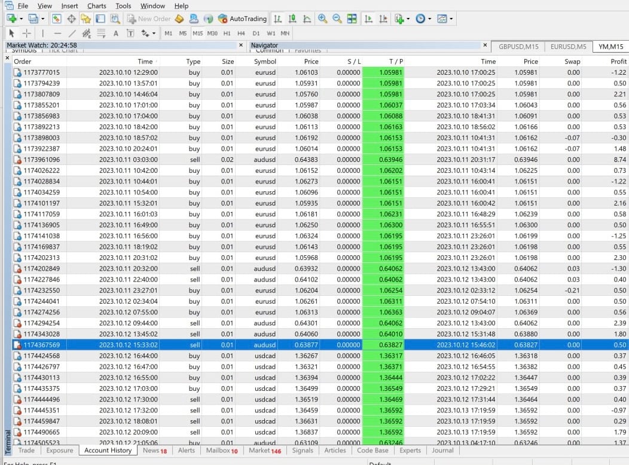The height and width of the screenshot is (465, 629).
Task: Switch timeframe to D1
Action: pos(256,33)
